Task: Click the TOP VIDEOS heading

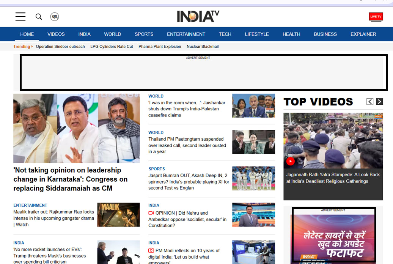Action: coord(318,102)
